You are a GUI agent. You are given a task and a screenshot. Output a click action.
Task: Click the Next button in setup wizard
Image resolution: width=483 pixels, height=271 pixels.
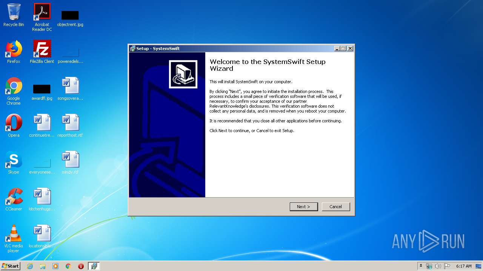[304, 207]
